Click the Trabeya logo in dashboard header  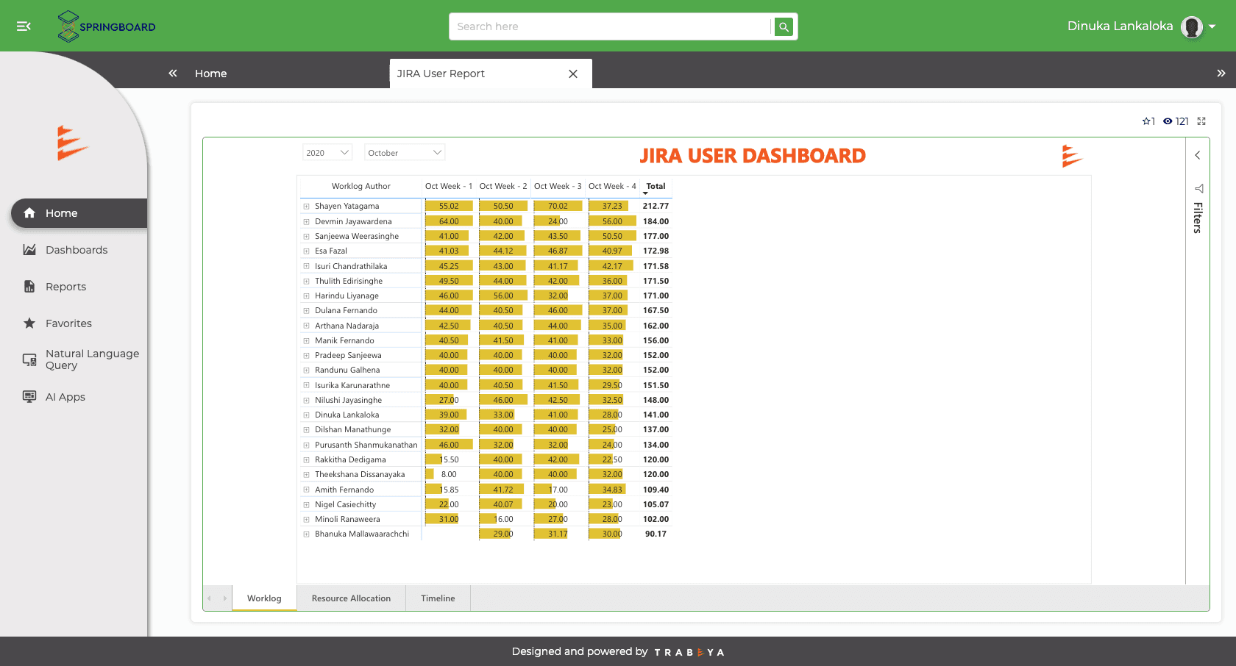coord(1072,156)
